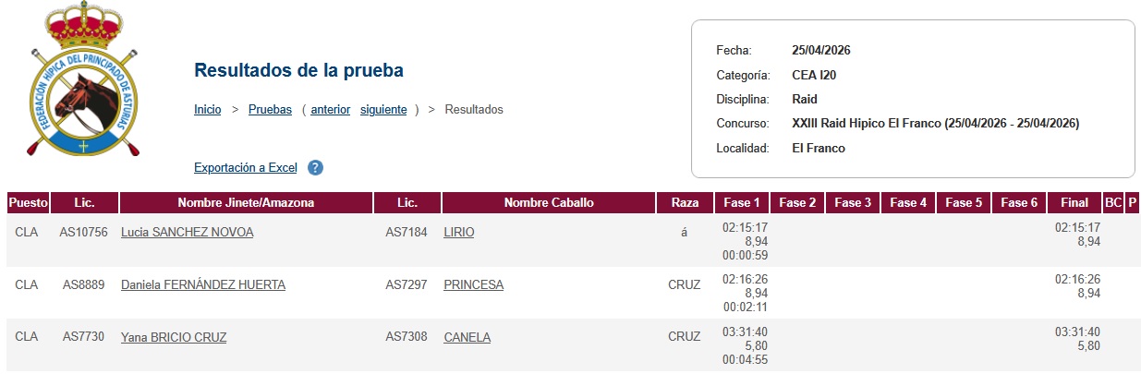
Task: Go to the Pruebas breadcrumb link
Action: point(270,109)
